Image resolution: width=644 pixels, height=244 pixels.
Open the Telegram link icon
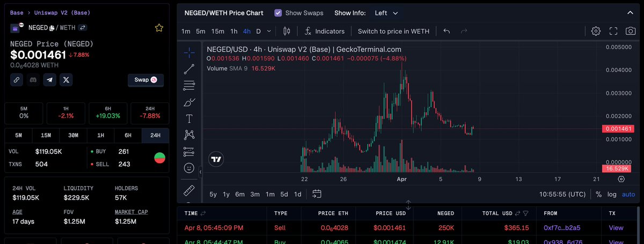click(50, 80)
